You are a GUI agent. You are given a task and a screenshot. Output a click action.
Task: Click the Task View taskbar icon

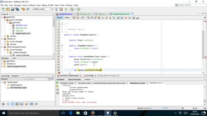(63, 113)
